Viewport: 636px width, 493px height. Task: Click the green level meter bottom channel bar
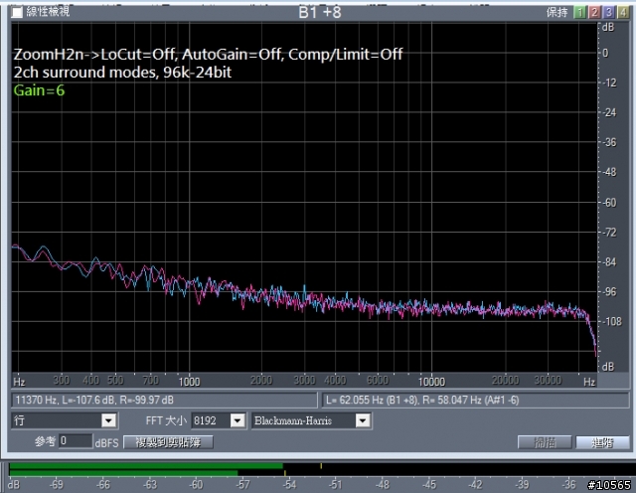pos(123,473)
